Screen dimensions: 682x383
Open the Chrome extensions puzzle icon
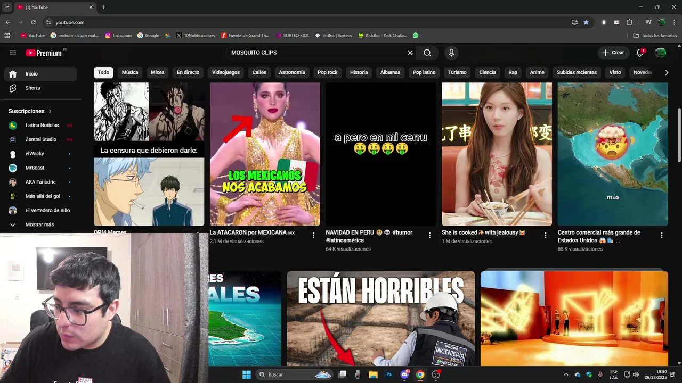pos(630,22)
